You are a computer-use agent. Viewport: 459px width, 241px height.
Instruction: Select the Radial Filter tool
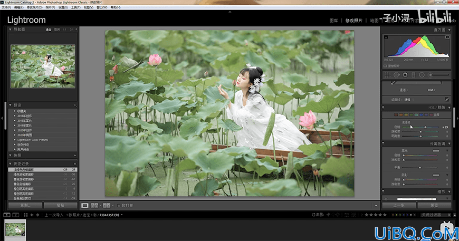[x=422, y=75]
